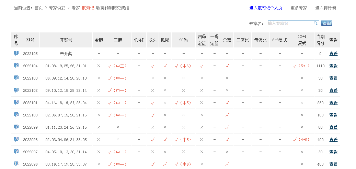Click row number 5 badge icon

coord(16,102)
